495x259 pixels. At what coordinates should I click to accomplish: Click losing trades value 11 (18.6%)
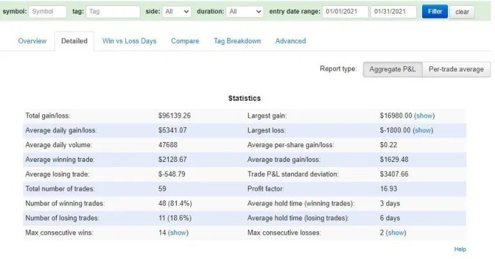(175, 218)
